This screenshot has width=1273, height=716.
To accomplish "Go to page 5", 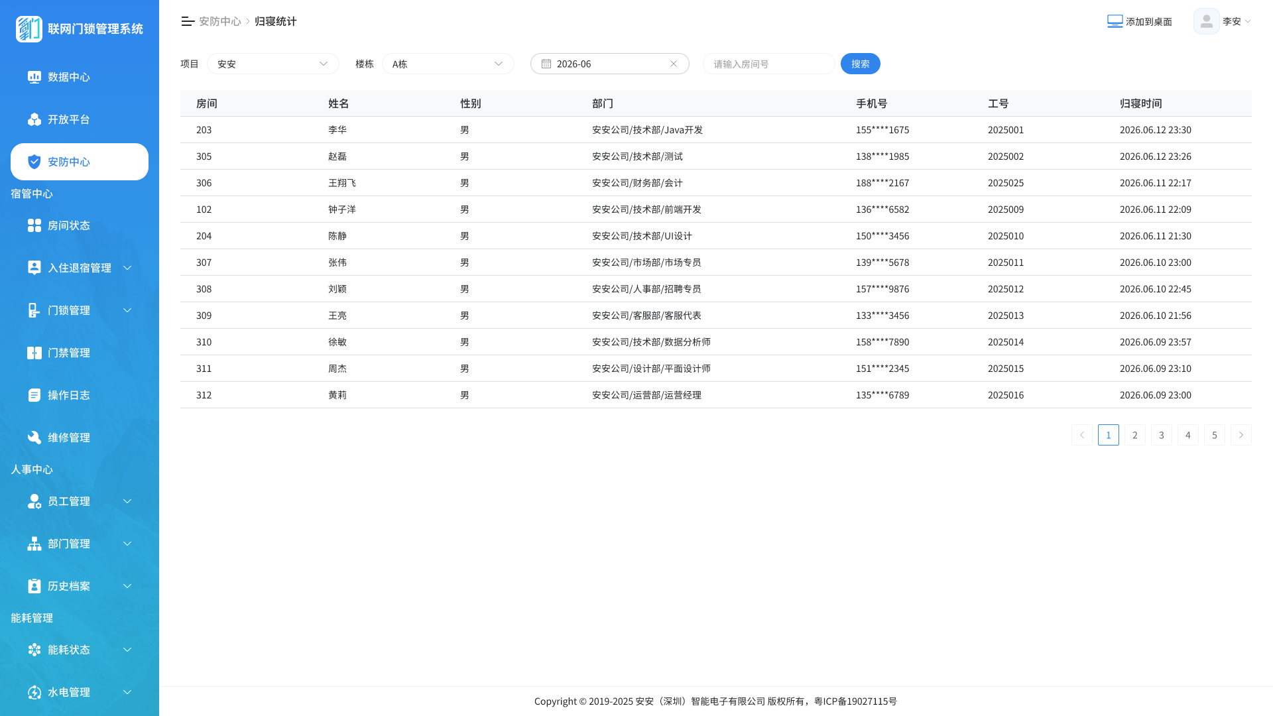I will tap(1215, 435).
